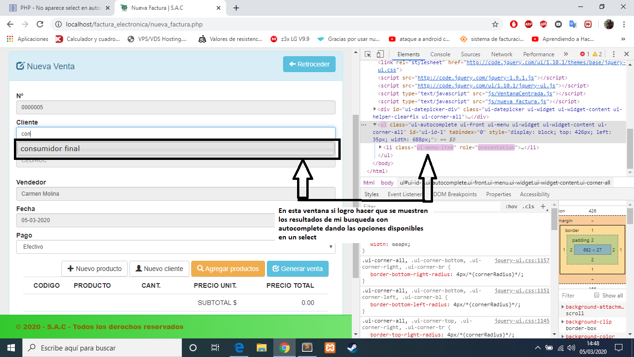Open the Pago Efectivo dropdown

pyautogui.click(x=176, y=247)
